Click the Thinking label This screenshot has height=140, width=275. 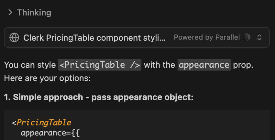pos(34,13)
